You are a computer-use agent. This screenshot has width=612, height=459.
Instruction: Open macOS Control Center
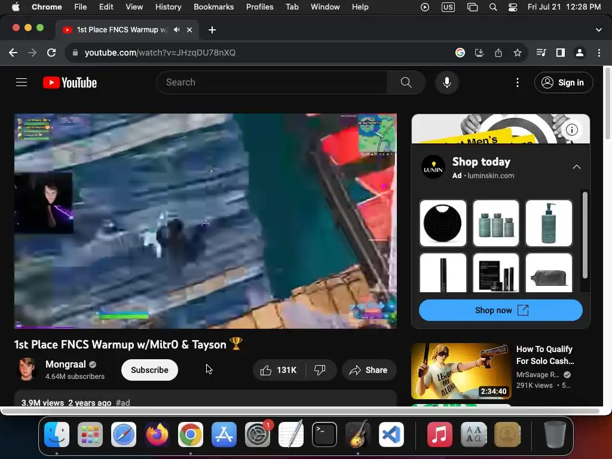point(512,7)
